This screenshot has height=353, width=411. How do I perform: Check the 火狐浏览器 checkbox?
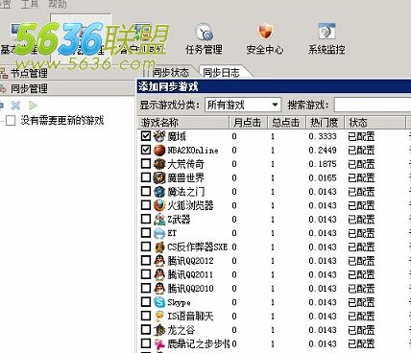pyautogui.click(x=146, y=205)
